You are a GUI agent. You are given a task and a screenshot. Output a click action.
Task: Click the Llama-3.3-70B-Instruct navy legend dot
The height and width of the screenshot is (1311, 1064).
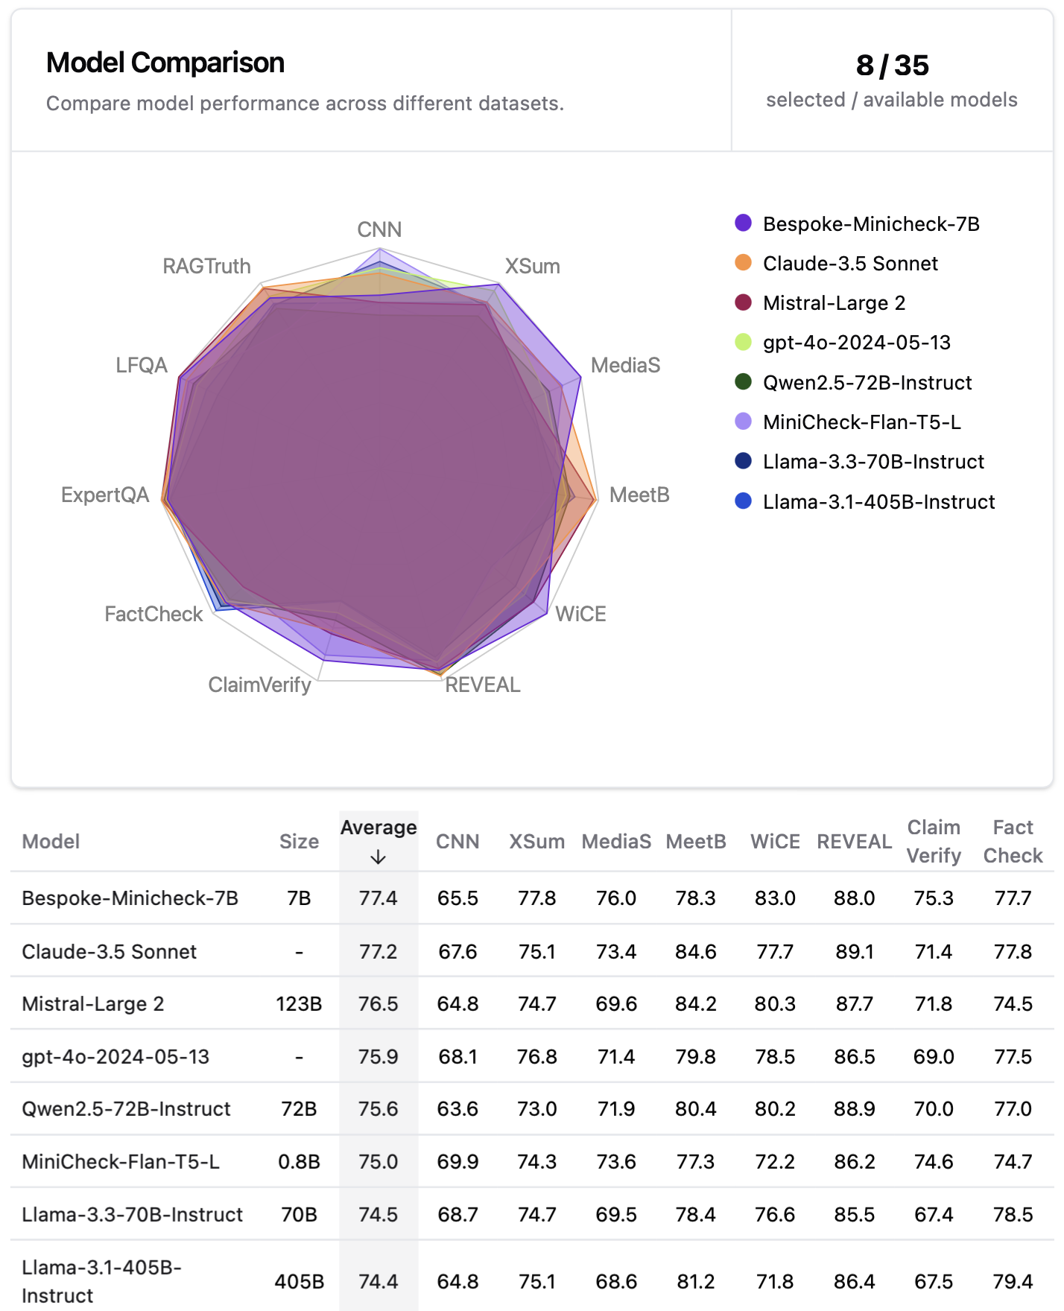[x=743, y=461]
